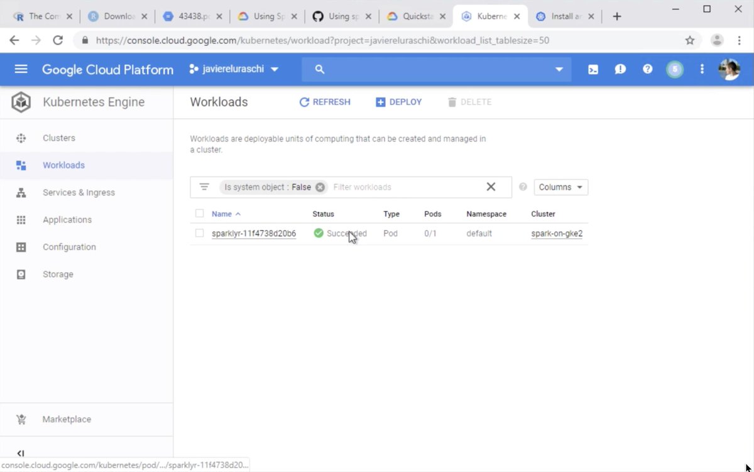Check the sparklyr-11f4738d20b6 row checkbox
Viewport: 754px width, 472px height.
coord(199,233)
